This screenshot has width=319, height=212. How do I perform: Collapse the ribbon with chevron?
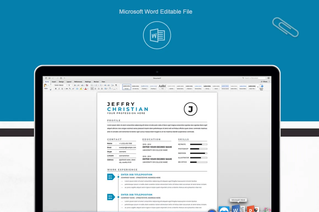[x=269, y=81]
